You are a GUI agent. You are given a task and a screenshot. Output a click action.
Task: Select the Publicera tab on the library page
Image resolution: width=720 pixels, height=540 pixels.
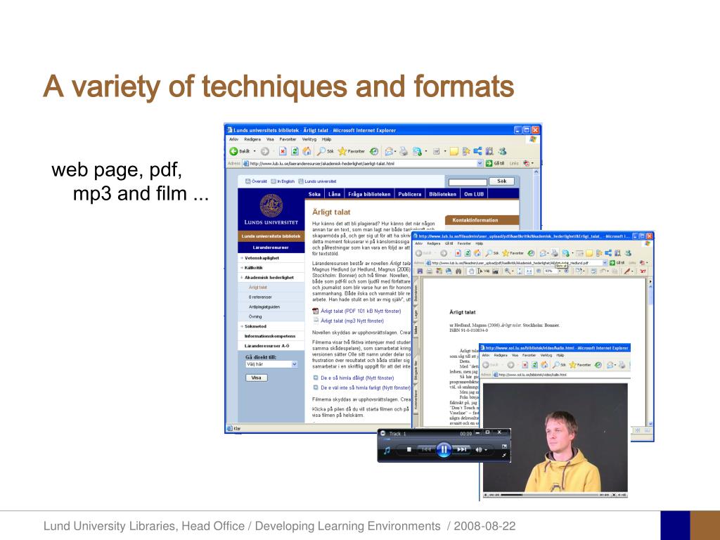(410, 194)
